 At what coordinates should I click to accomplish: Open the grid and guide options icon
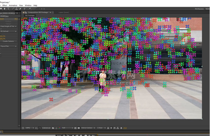tap(36, 128)
